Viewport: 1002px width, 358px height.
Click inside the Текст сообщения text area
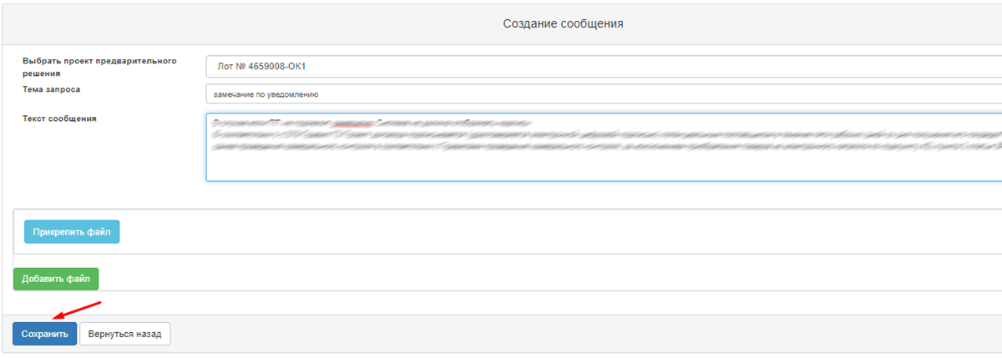tap(601, 165)
